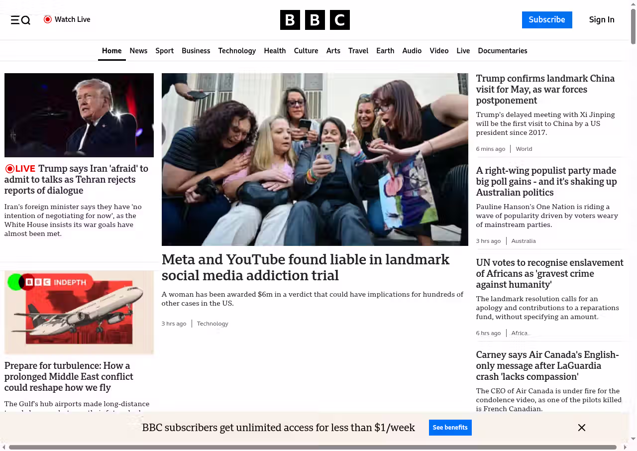Click the BBC logo
This screenshot has width=637, height=451.
pos(315,20)
